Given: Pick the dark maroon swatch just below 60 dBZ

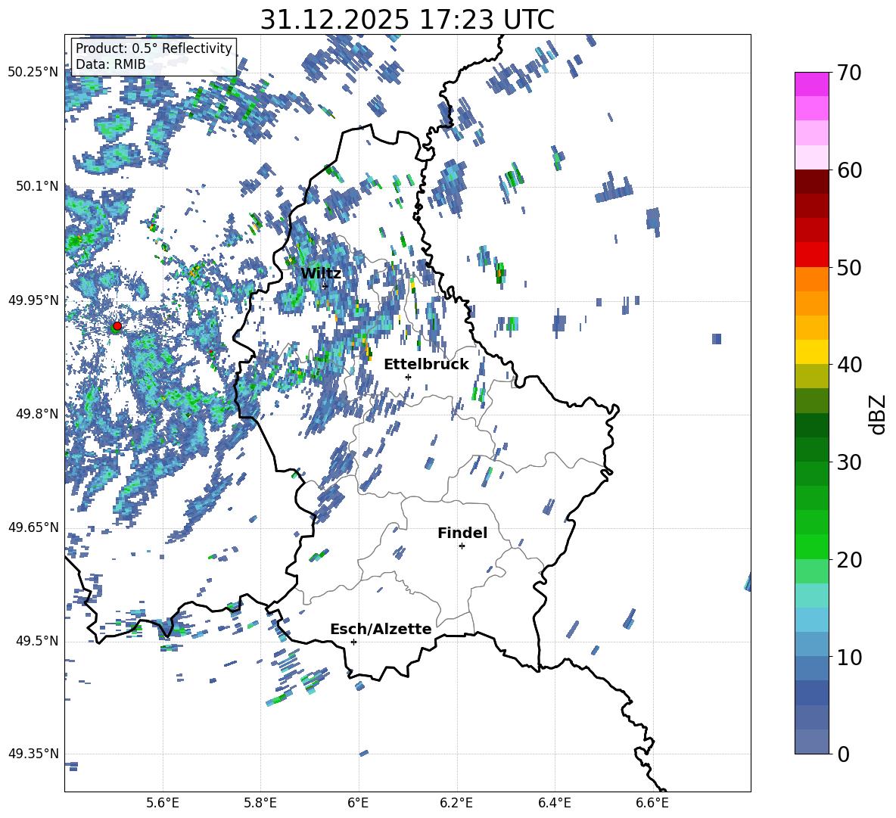Looking at the screenshot, I should coord(812,182).
